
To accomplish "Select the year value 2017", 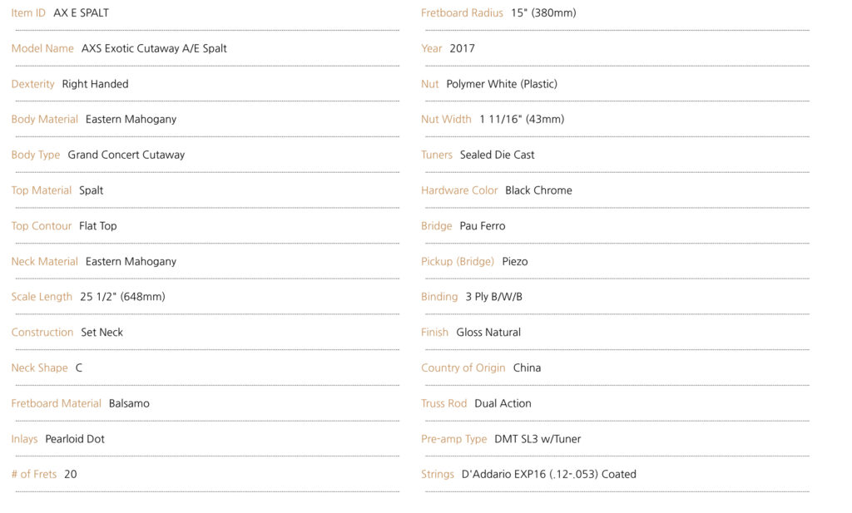I will (x=462, y=48).
